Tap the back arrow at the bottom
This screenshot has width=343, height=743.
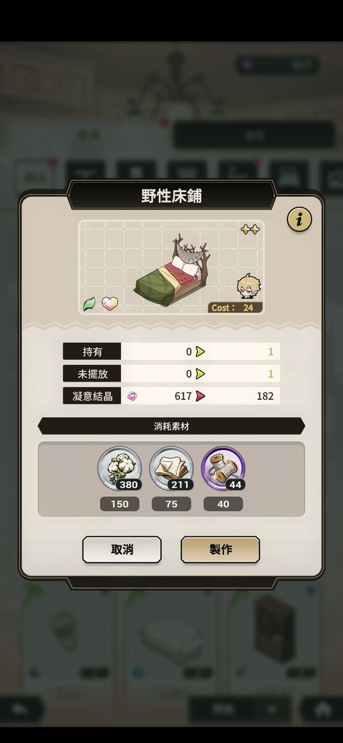click(21, 710)
